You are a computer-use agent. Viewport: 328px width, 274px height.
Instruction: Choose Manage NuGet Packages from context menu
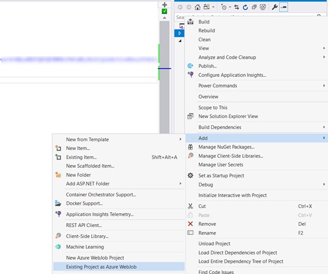[x=226, y=147]
